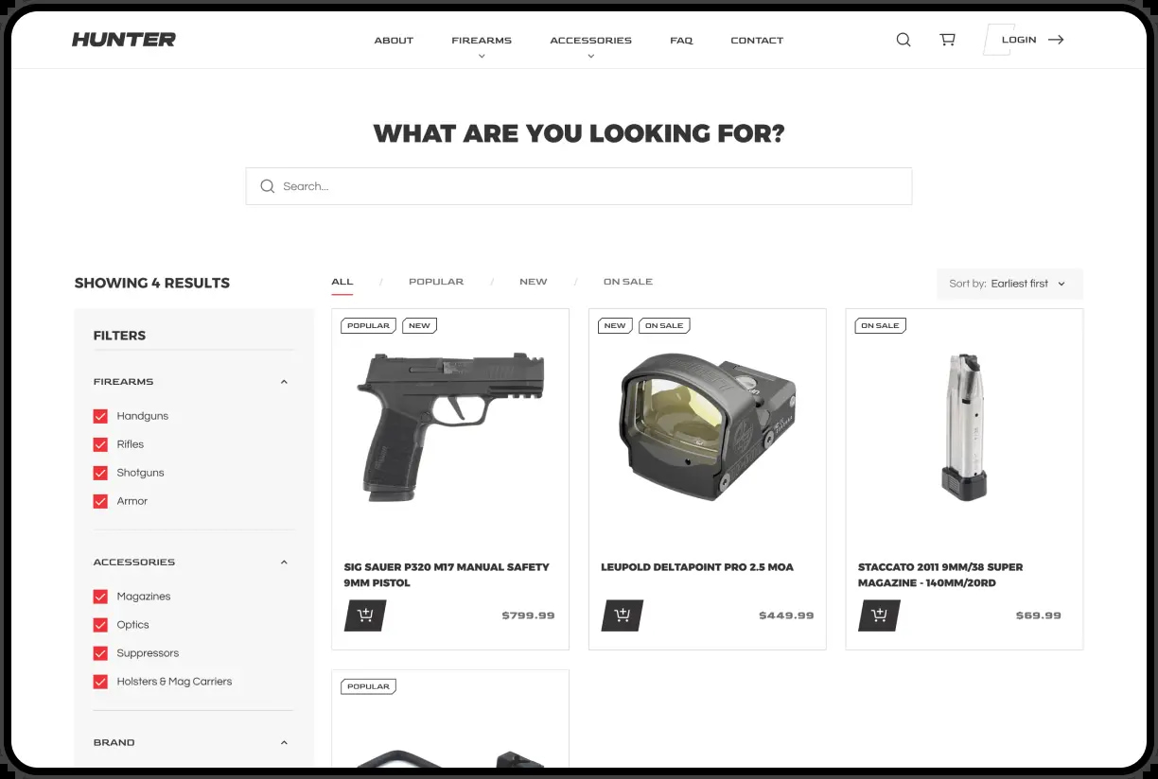Open the FAQ page

point(681,41)
